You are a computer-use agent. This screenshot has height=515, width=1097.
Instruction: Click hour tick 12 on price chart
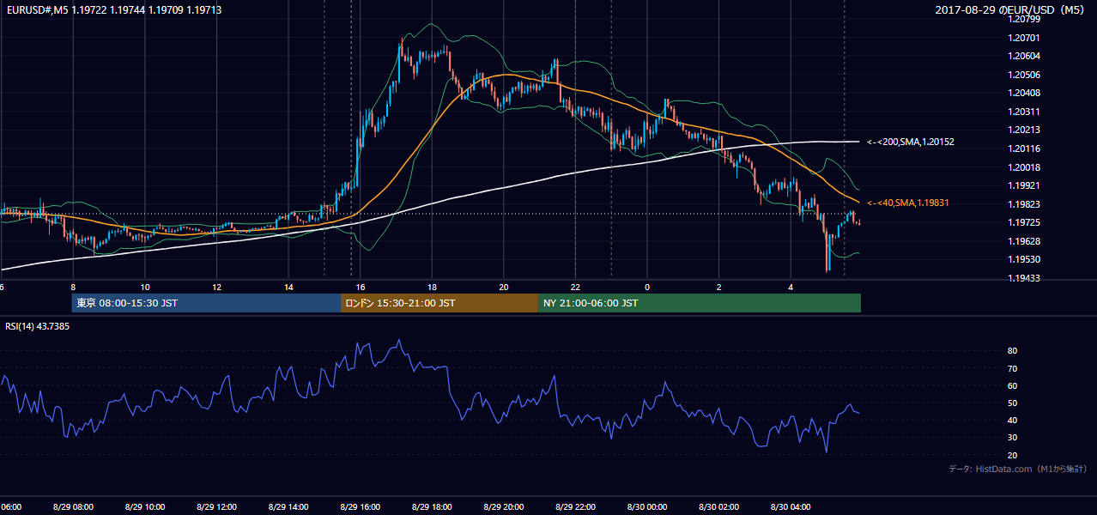tap(216, 287)
